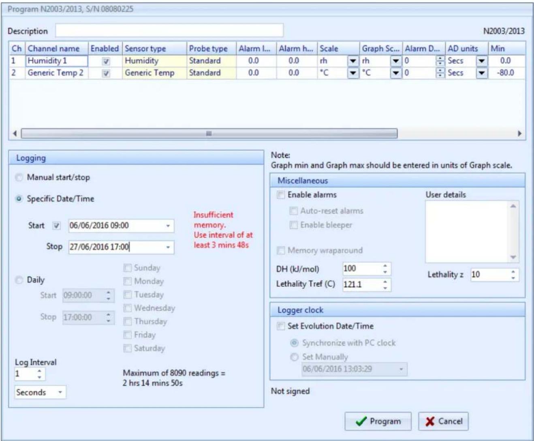The width and height of the screenshot is (534, 441).
Task: Check the Saturday checkbox
Action: [128, 348]
